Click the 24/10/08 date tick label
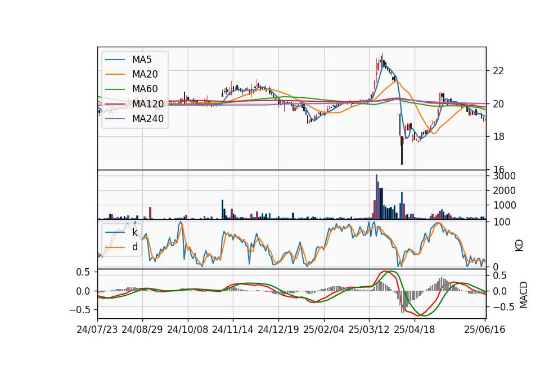Screen dimensions: 540x388 point(188,330)
